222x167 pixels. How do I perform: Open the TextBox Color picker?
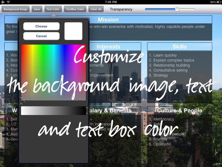(75, 9)
